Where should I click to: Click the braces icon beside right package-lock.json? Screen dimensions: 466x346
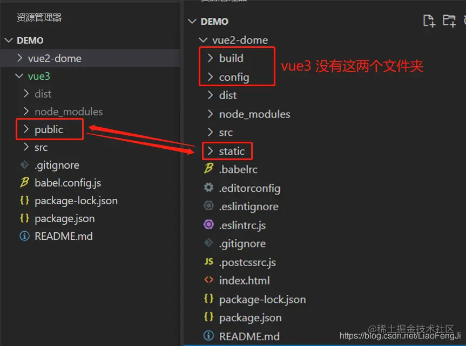208,299
